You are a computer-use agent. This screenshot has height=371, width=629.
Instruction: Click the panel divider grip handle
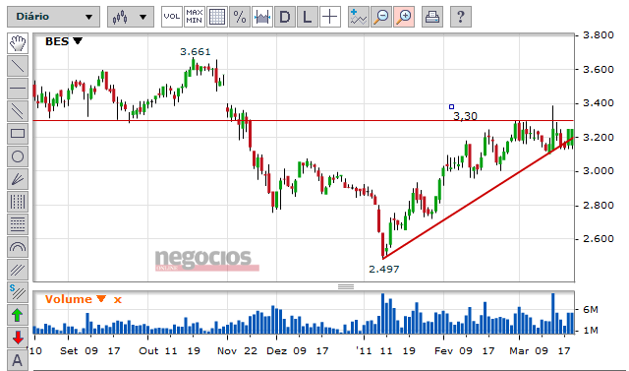pyautogui.click(x=346, y=286)
